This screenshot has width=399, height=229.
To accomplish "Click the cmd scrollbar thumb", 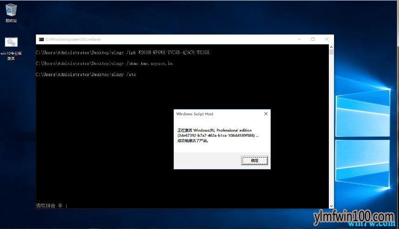I will pyautogui.click(x=331, y=52).
